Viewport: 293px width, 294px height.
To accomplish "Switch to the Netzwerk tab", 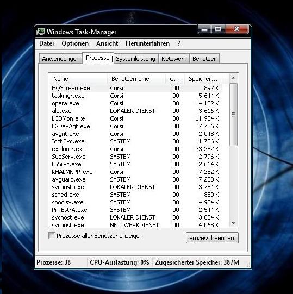I will point(174,59).
